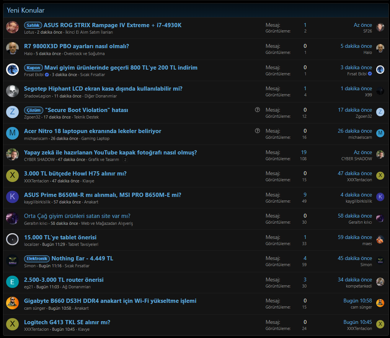
Task: Open Fırsat Ekibi avatar left of Mavi giyim thread
Action: click(x=12, y=70)
